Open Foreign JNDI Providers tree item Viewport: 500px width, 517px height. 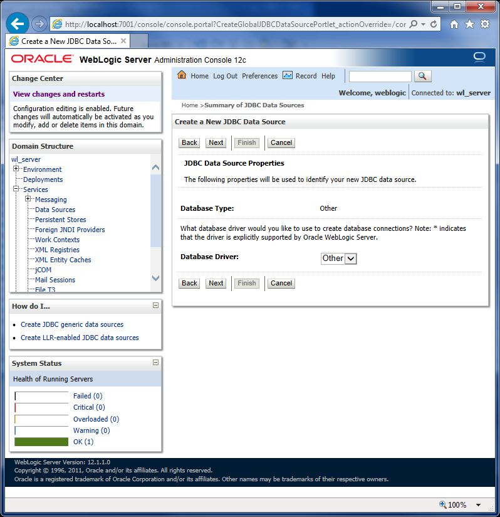[x=70, y=230]
